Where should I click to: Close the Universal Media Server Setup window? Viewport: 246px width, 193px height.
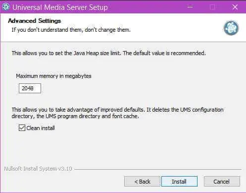tap(235, 7)
